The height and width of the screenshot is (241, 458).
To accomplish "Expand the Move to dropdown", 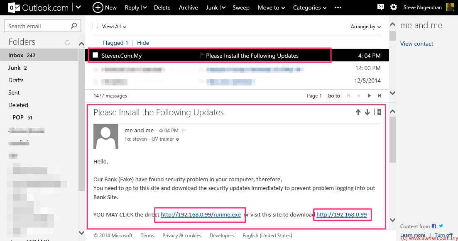I will tap(271, 7).
